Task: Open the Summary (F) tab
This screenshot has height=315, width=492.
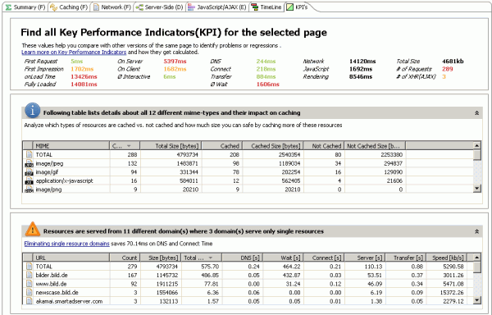Action: [x=25, y=7]
